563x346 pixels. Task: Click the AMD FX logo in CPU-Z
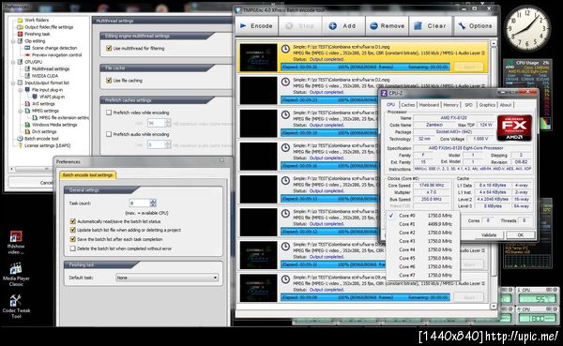(514, 128)
